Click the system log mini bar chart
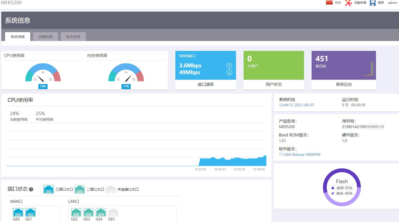The height and width of the screenshot is (222, 399). coord(368,69)
